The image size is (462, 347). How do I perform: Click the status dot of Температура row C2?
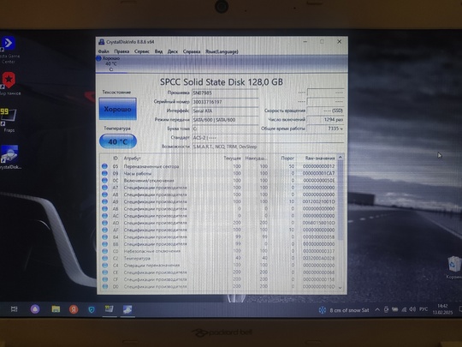click(104, 258)
